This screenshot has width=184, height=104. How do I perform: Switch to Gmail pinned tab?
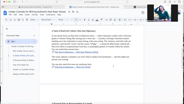pyautogui.click(x=3, y=7)
